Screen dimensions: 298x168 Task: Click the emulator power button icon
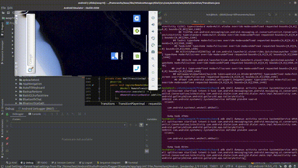coord(153,18)
